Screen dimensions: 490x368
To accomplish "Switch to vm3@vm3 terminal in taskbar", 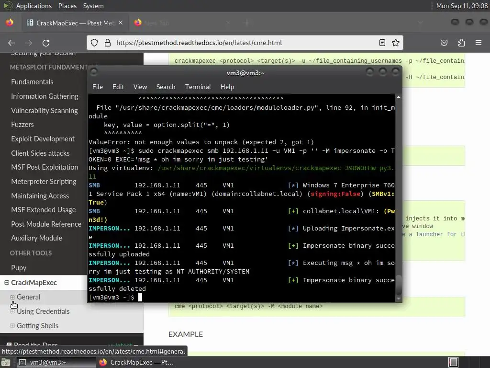I will (x=56, y=362).
